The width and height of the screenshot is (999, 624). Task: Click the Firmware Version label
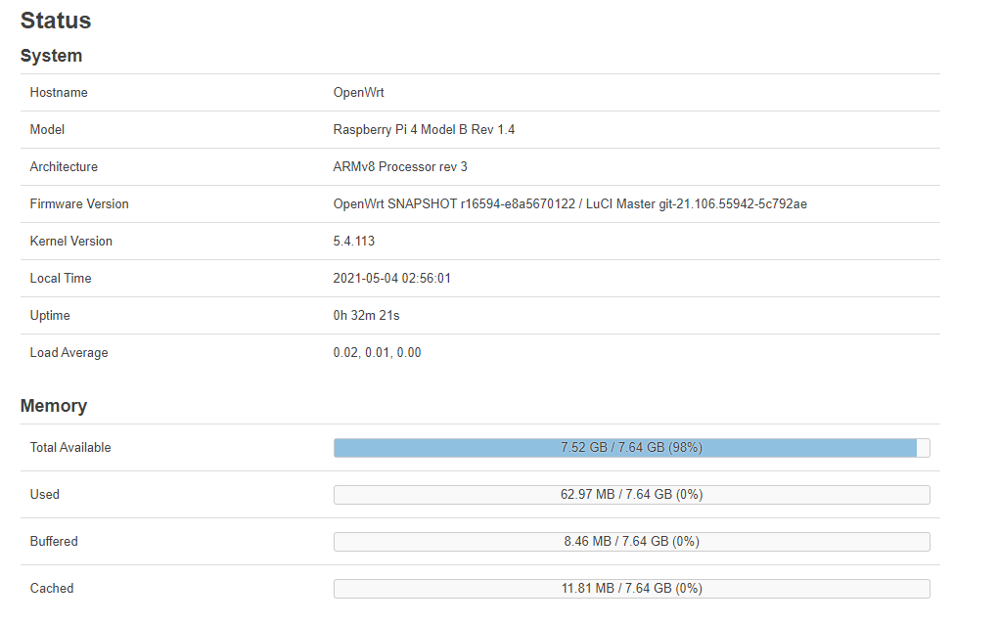(x=79, y=203)
